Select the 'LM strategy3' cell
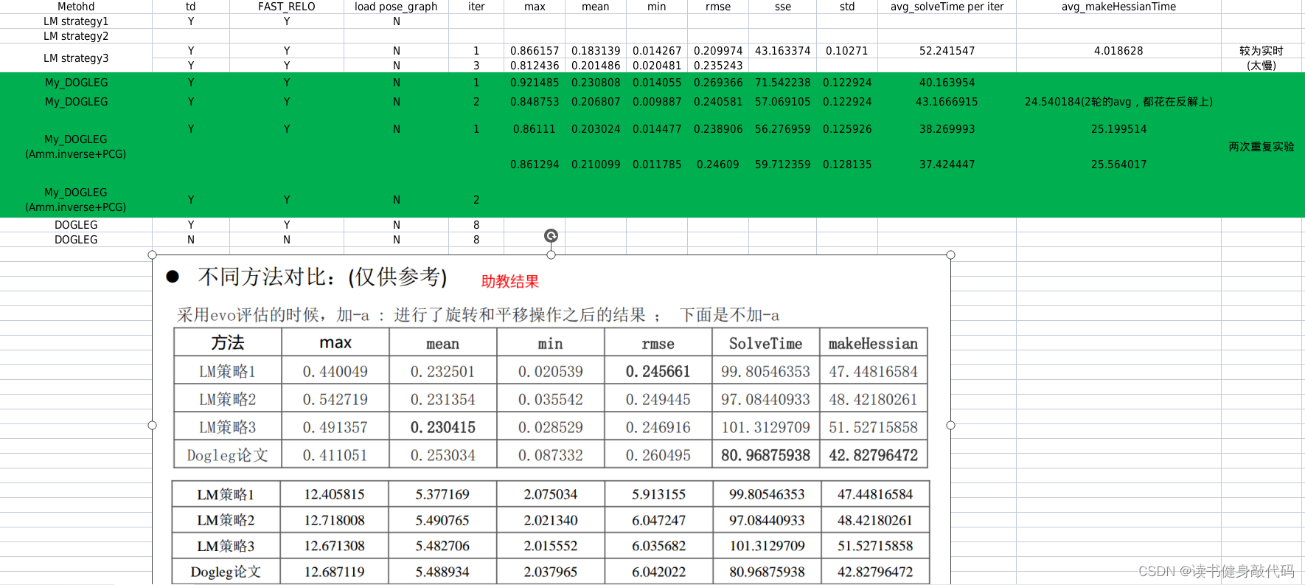The width and height of the screenshot is (1305, 585). (x=76, y=58)
